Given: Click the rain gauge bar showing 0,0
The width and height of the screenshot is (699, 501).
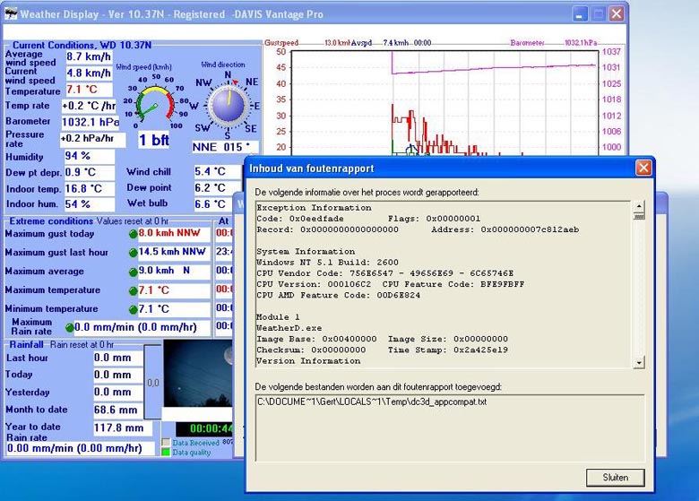Looking at the screenshot, I should pyautogui.click(x=152, y=383).
